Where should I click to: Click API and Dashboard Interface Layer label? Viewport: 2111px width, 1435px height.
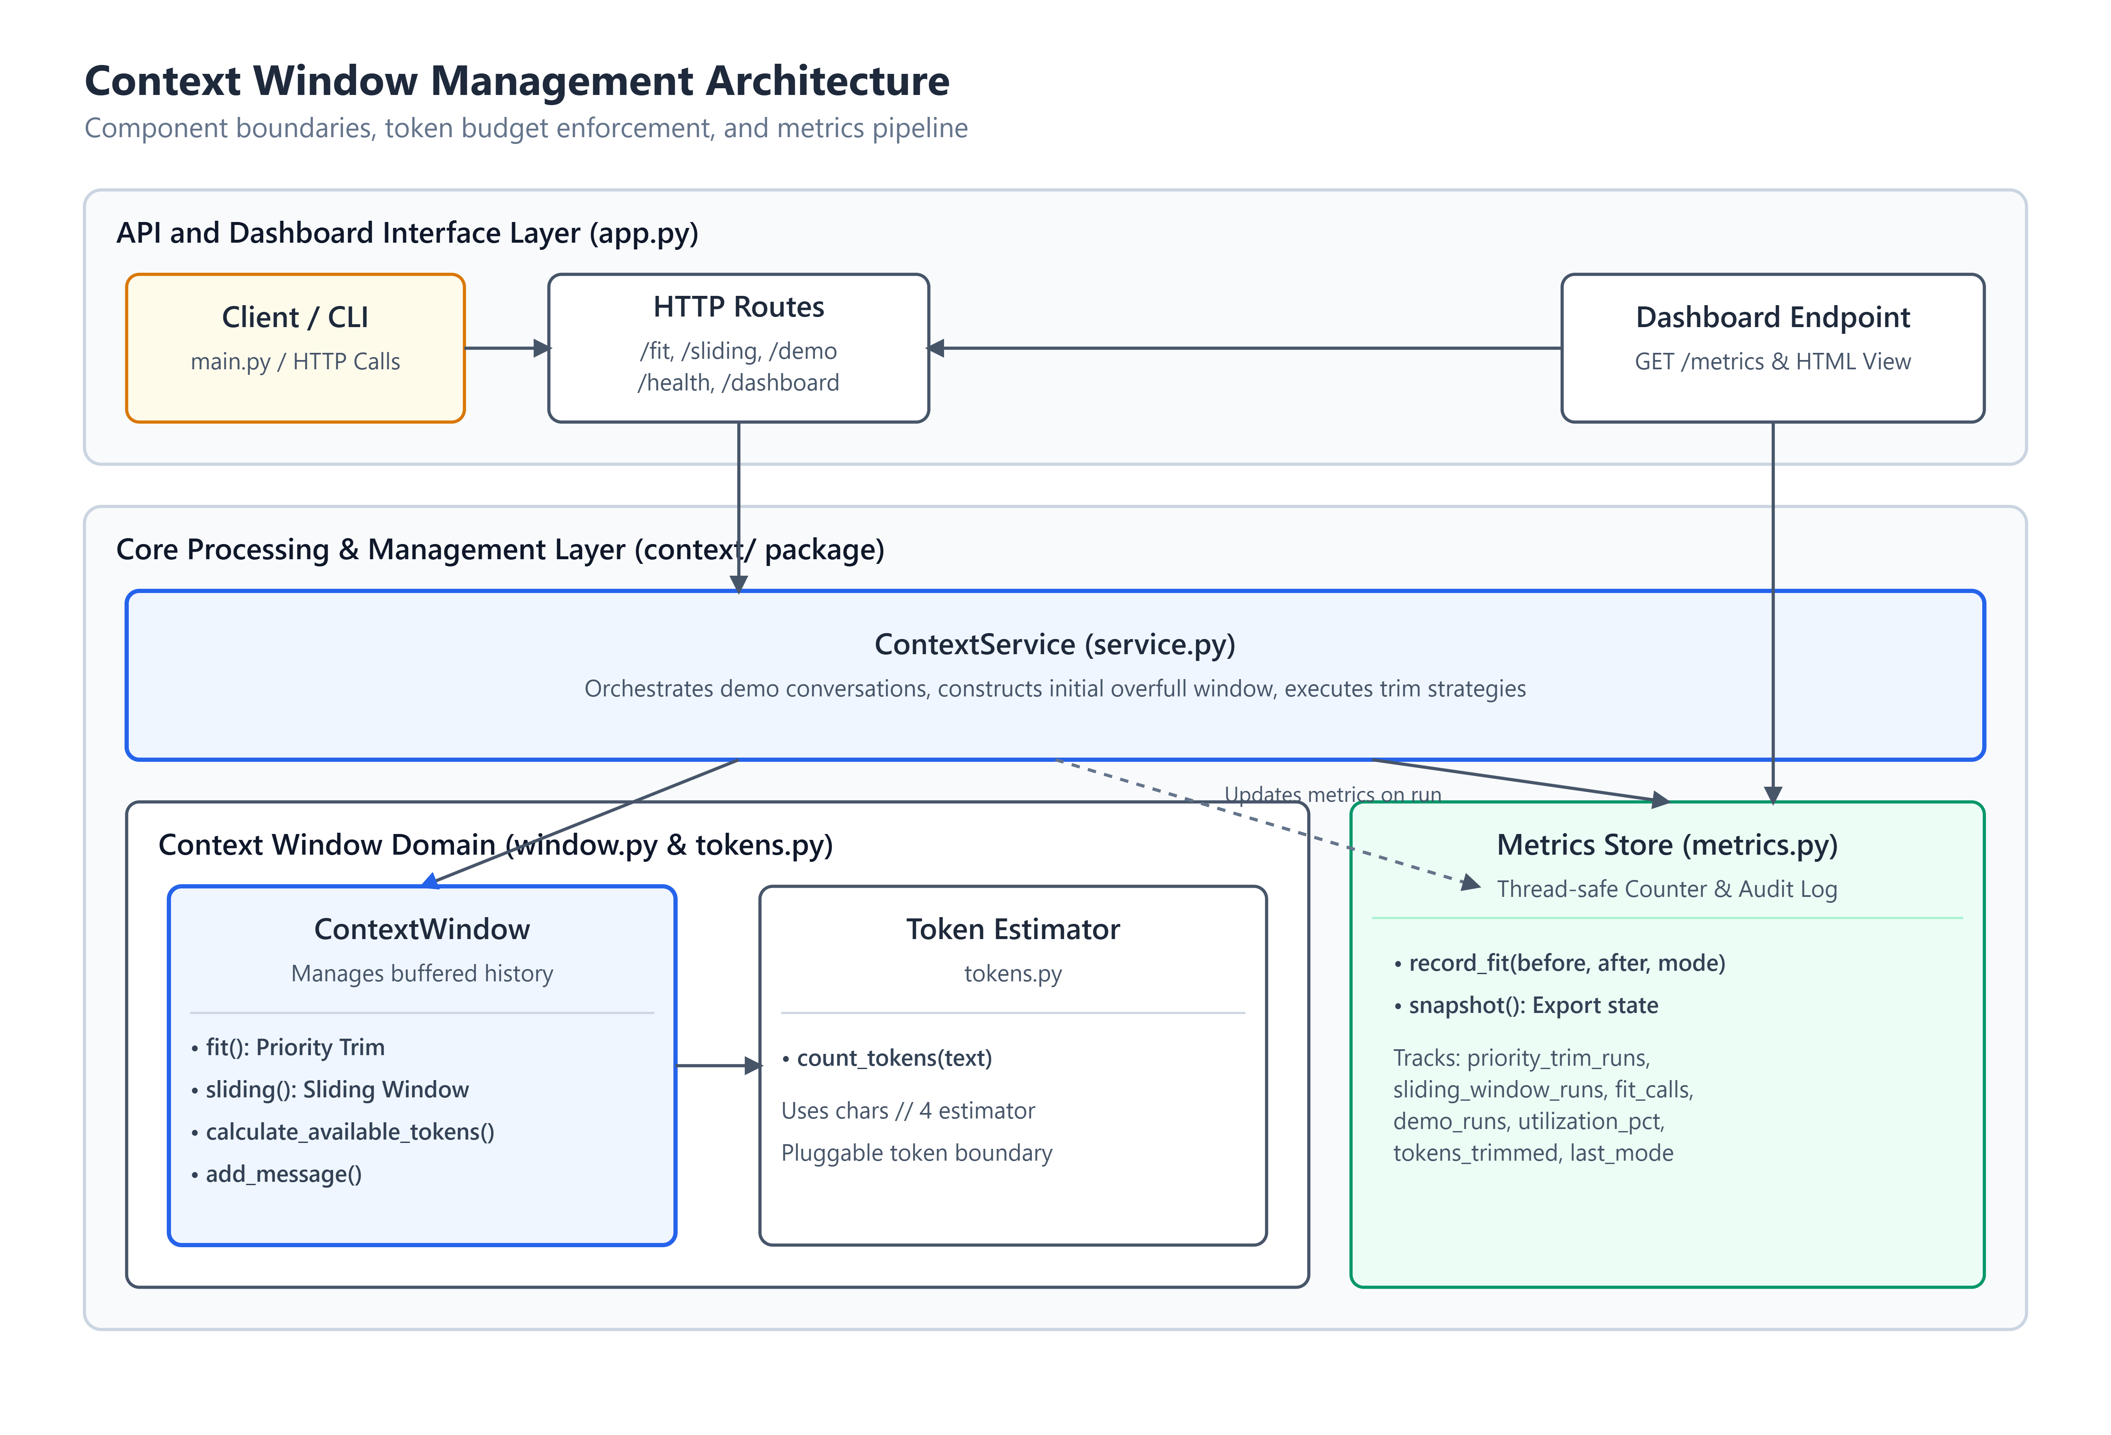[407, 233]
